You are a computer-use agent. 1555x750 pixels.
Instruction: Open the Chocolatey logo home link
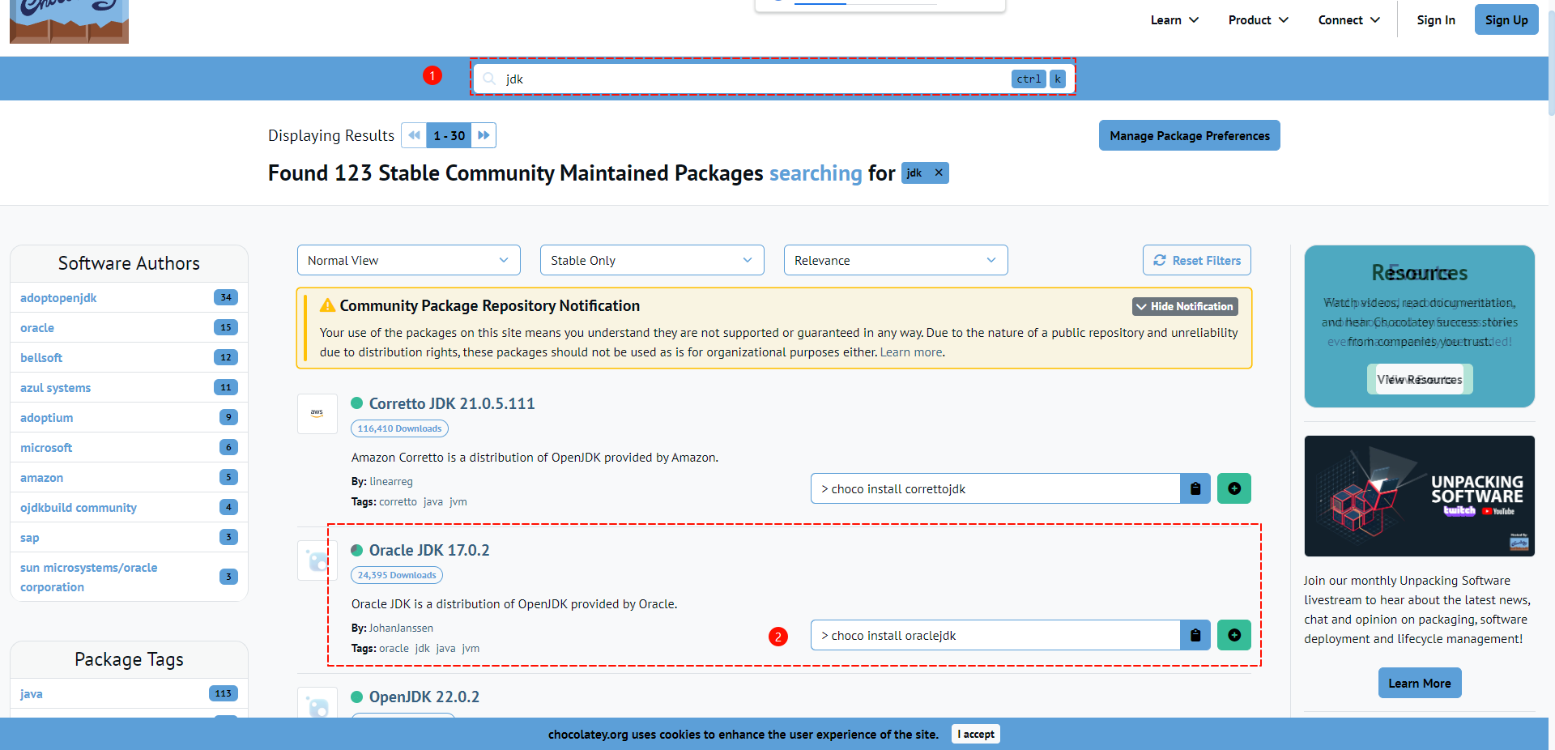[x=69, y=22]
